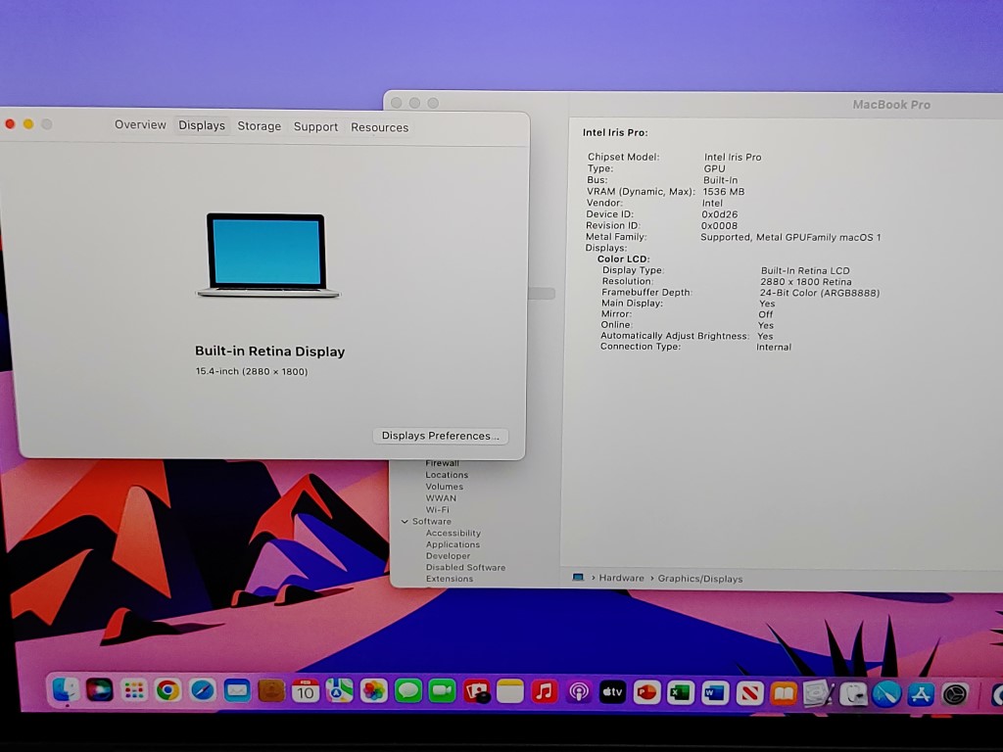Open Messages from the Dock
This screenshot has height=752, width=1003.
(408, 690)
